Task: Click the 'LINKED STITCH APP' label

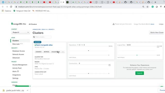Action: pos(40,72)
